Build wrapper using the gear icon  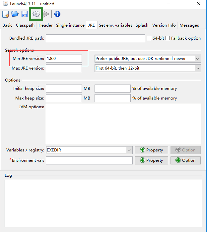(x=36, y=14)
